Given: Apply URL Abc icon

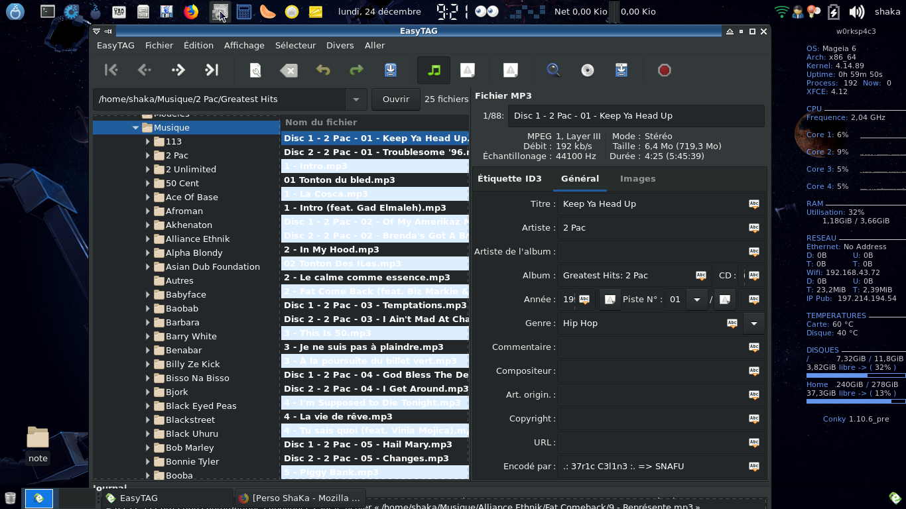Looking at the screenshot, I should tap(753, 442).
